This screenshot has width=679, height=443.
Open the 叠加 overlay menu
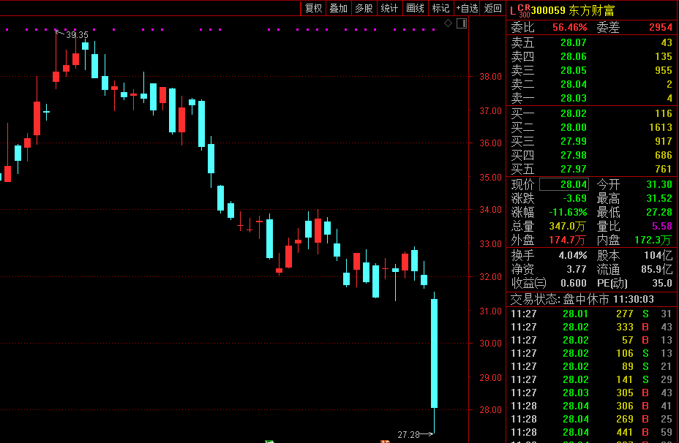pos(338,8)
